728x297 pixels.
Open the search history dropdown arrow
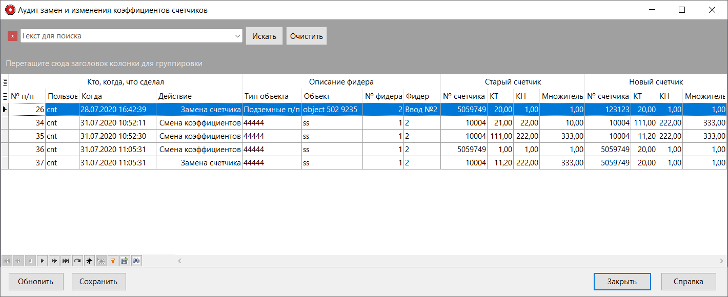(237, 36)
